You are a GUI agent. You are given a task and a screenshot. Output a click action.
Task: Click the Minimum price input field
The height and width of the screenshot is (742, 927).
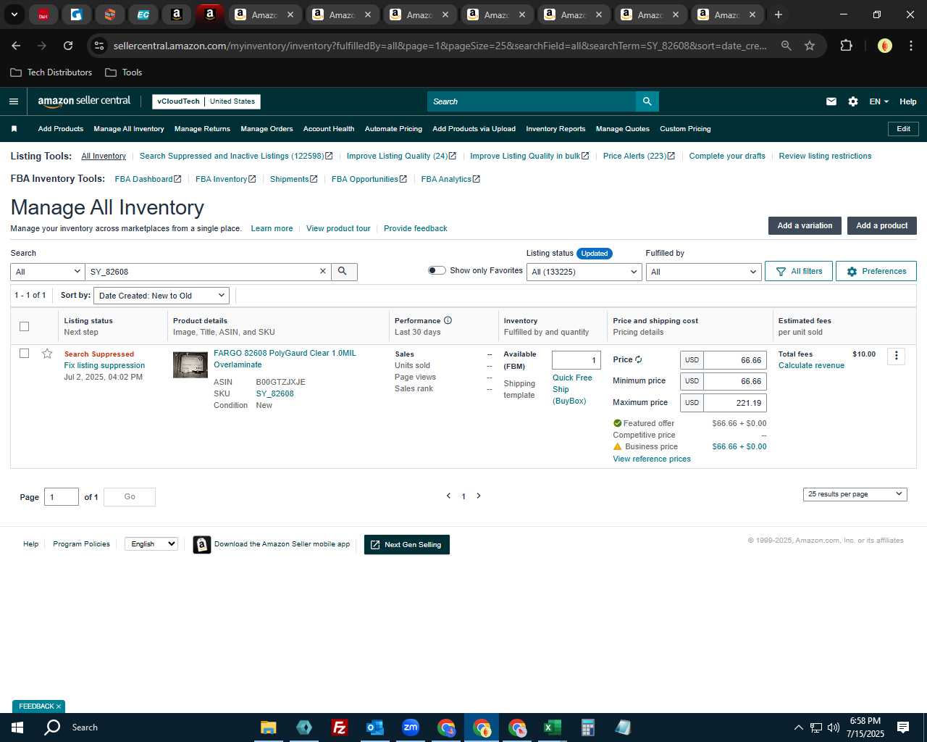coord(734,381)
